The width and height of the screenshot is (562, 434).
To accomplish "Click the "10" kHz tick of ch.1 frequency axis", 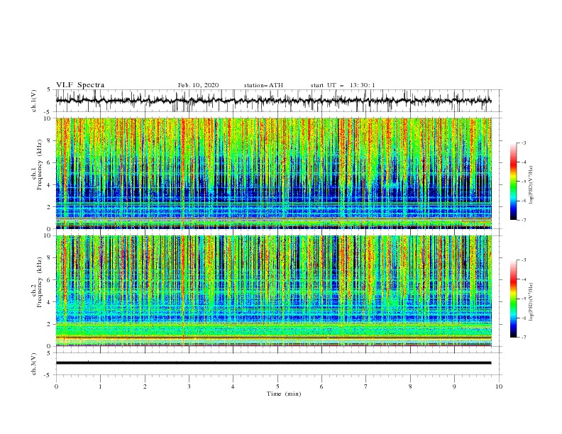I will (49, 118).
